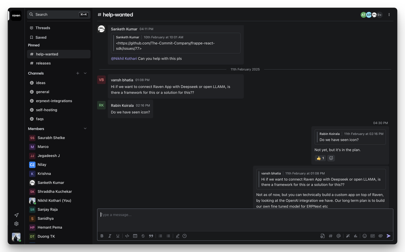Collapse the Channels section
Viewport: 405px width, 252px height.
85,73
